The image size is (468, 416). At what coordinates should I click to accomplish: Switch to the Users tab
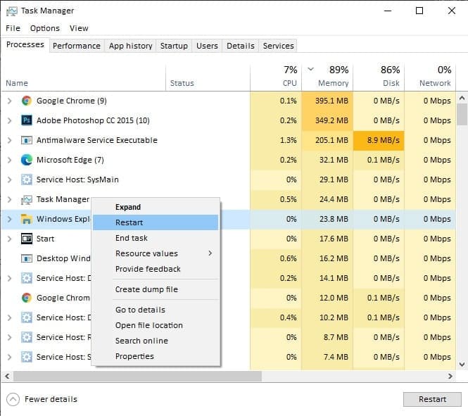207,46
